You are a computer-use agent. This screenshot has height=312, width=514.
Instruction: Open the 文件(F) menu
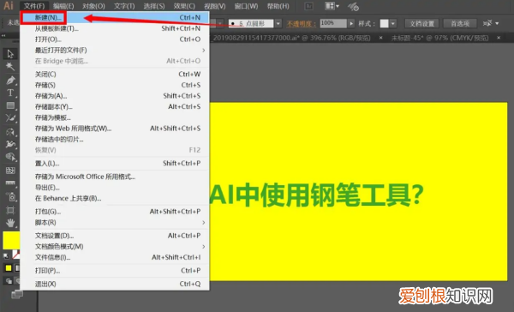(34, 6)
